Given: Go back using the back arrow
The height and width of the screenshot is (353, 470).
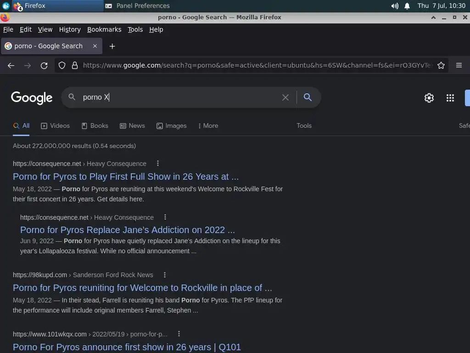Looking at the screenshot, I should coord(11,65).
